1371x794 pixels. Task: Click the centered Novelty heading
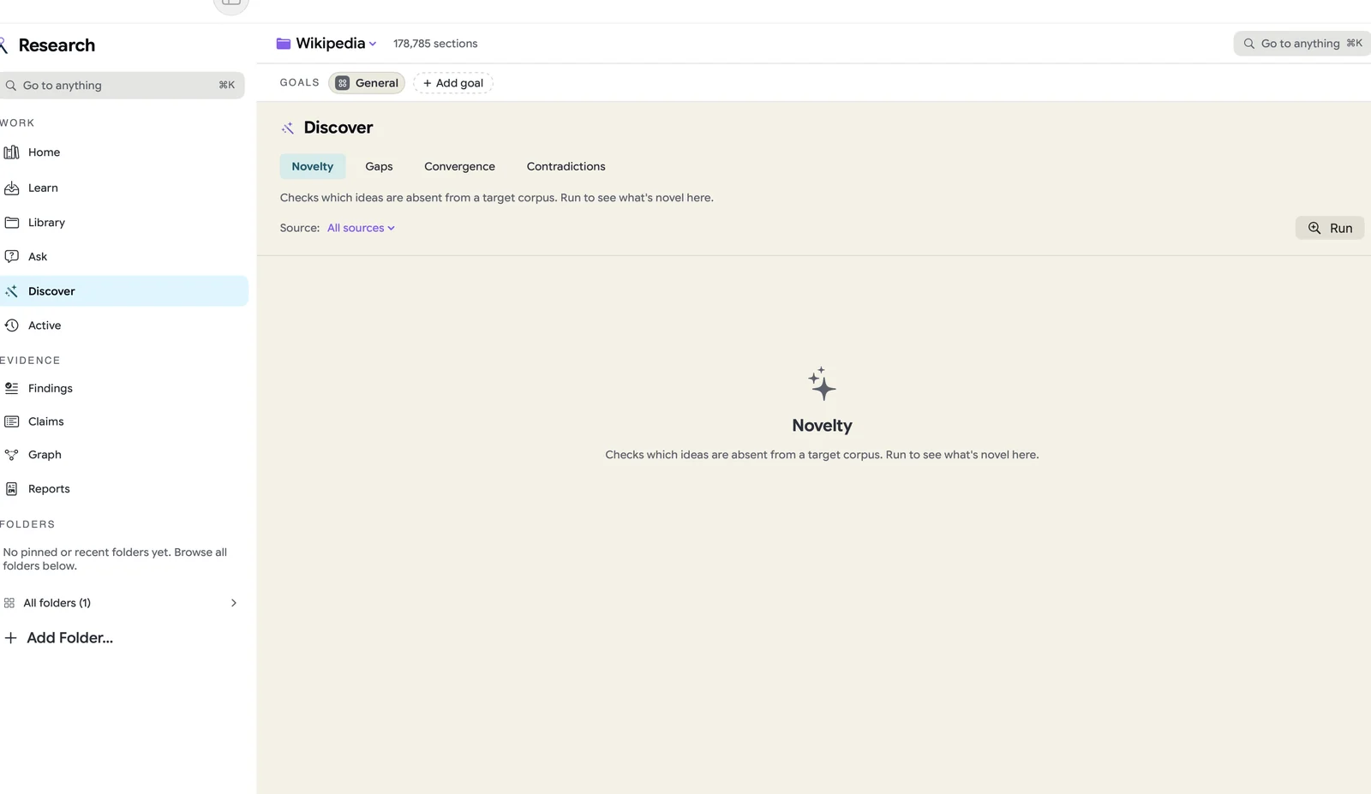point(822,426)
